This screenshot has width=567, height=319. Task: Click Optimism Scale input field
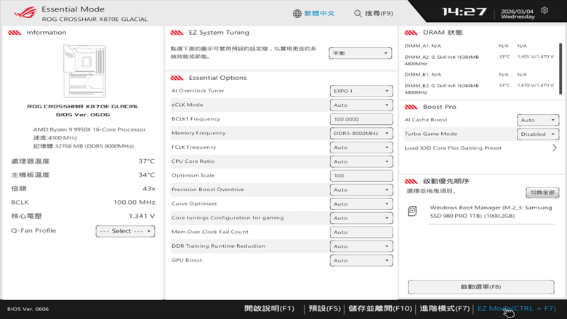tap(361, 176)
